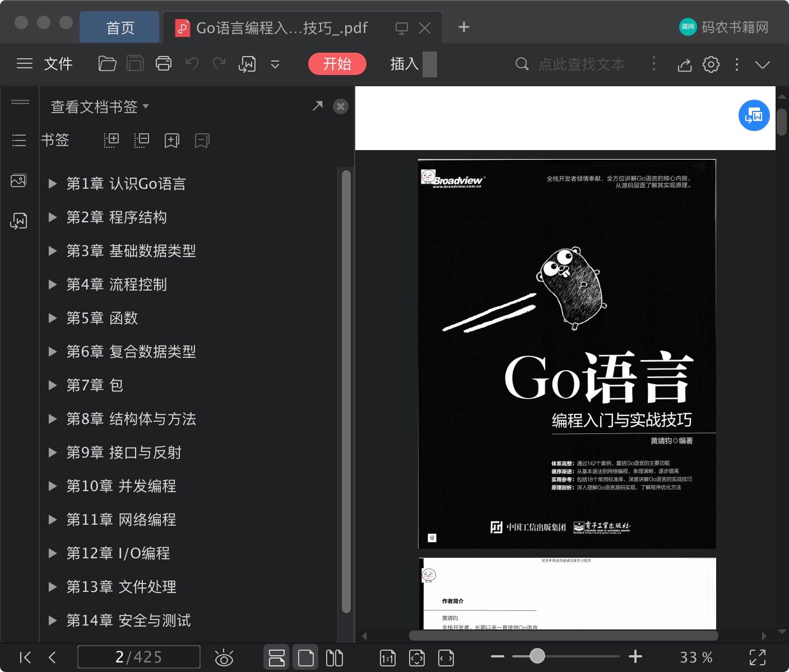Open bookmark 第12章 I/O编程
Image resolution: width=789 pixels, height=672 pixels.
[x=118, y=553]
